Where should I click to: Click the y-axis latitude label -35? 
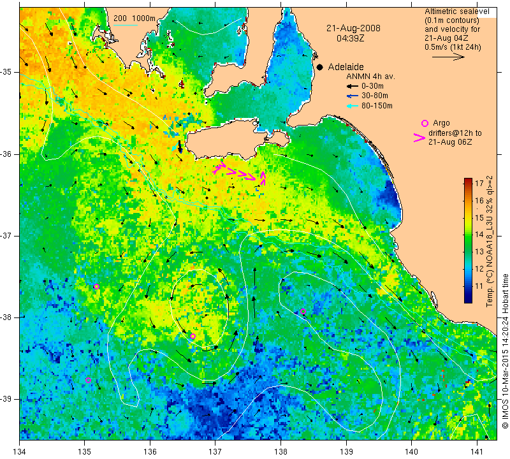coord(6,72)
